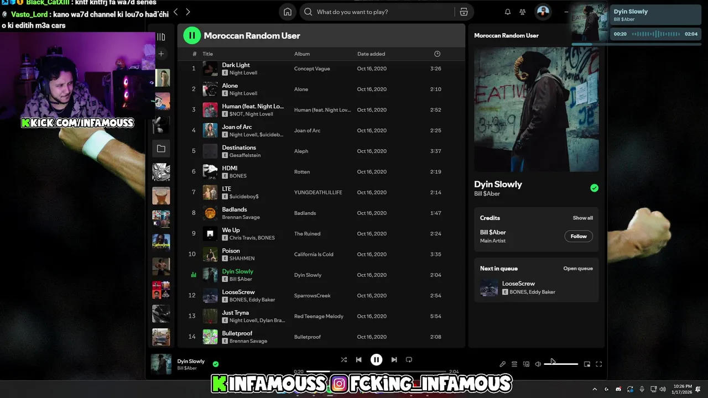Select the Dark Light track row

click(x=321, y=69)
